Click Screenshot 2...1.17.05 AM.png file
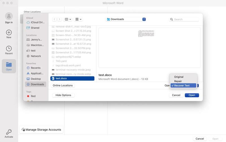 [x=72, y=52]
